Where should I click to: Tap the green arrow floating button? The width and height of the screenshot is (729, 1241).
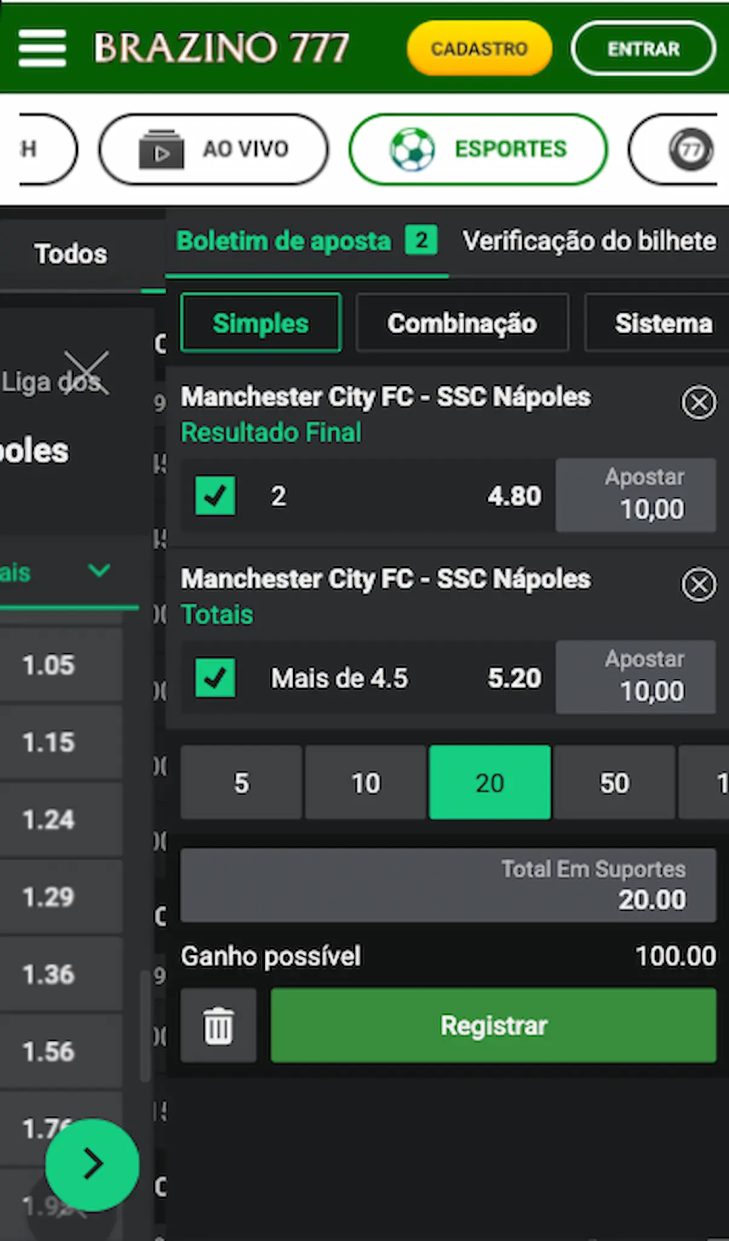(92, 1164)
